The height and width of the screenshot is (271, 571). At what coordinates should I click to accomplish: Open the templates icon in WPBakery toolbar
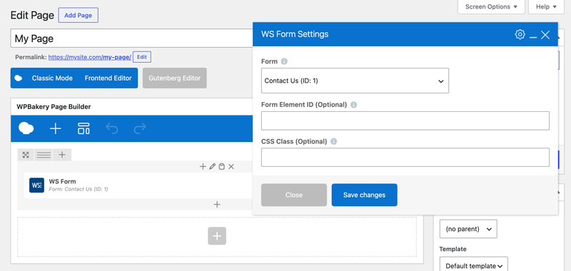[x=84, y=128]
